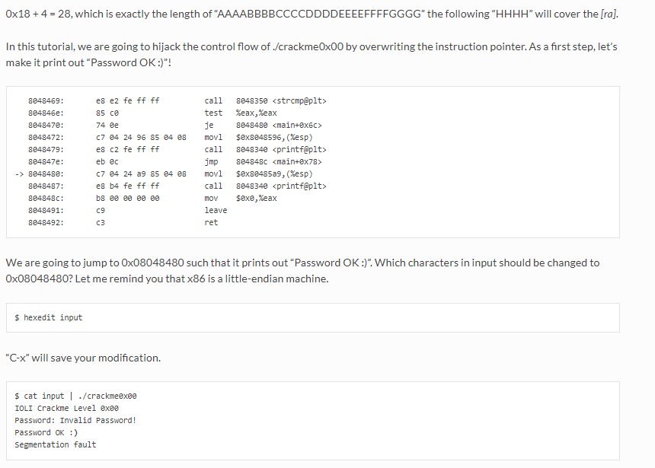Click the "c3" opcode byte
Image resolution: width=655 pixels, height=468 pixels.
point(100,222)
